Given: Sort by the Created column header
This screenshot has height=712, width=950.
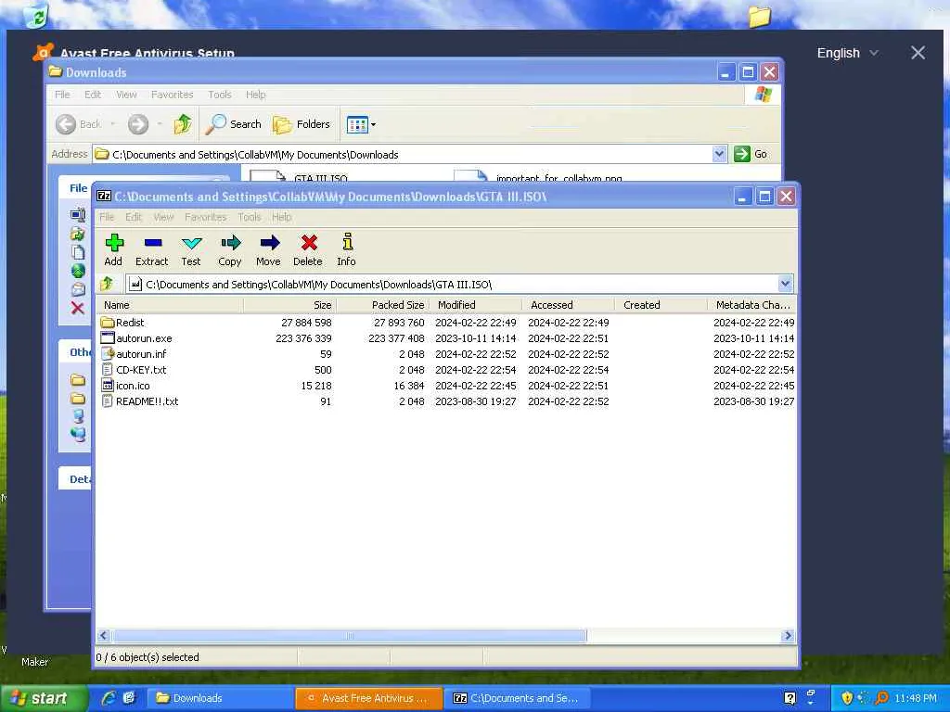Looking at the screenshot, I should pyautogui.click(x=661, y=304).
